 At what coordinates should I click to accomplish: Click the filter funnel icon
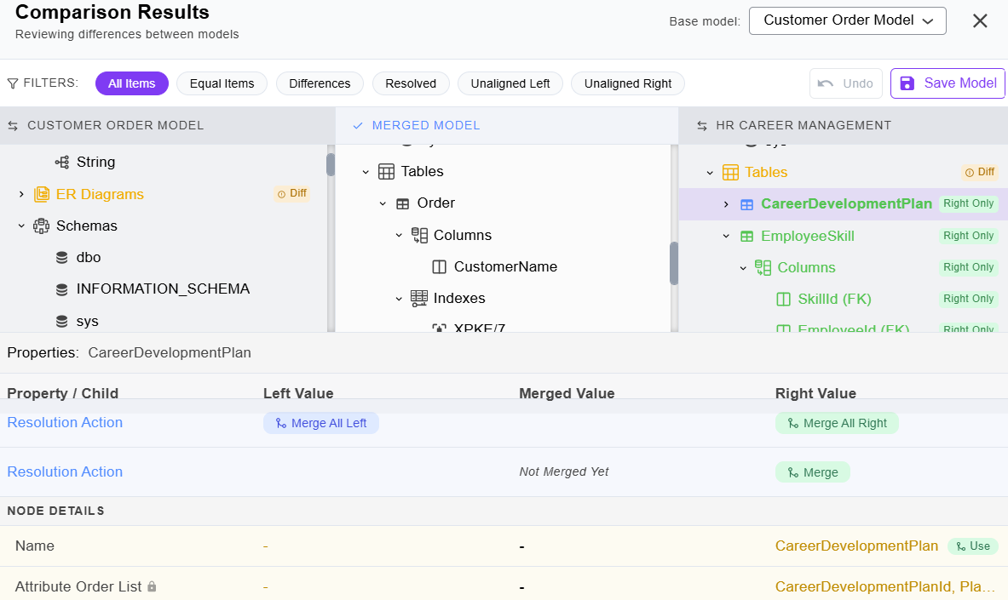coord(12,83)
